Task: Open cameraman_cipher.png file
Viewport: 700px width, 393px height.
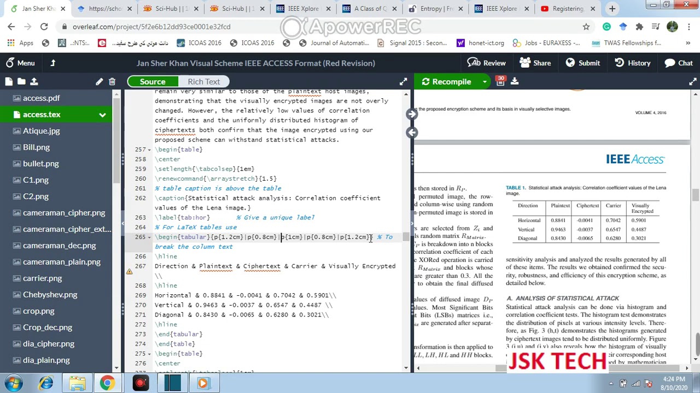Action: click(x=63, y=213)
